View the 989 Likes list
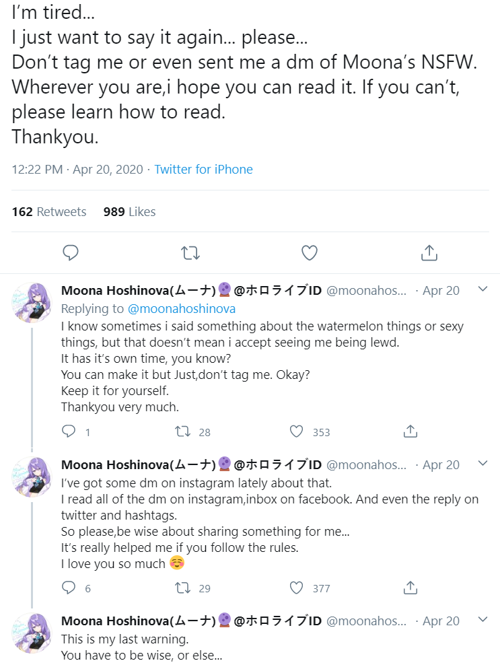The image size is (500, 667). [129, 211]
